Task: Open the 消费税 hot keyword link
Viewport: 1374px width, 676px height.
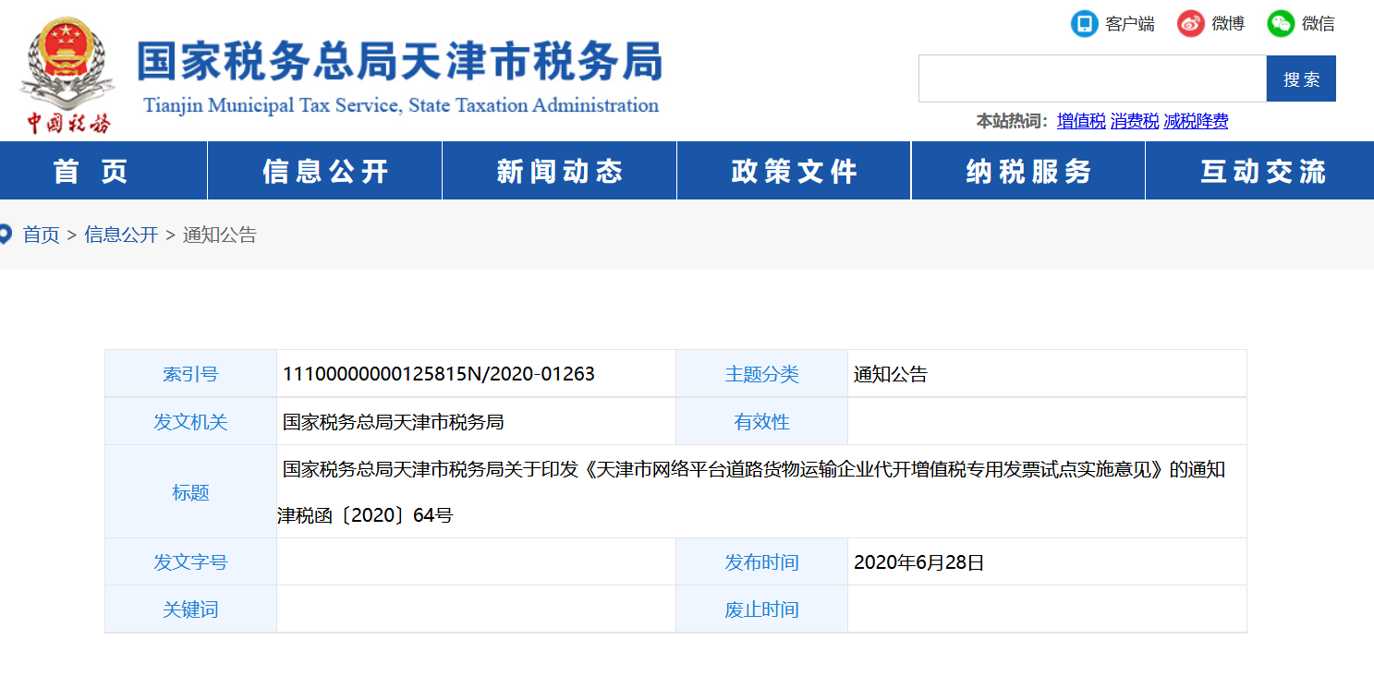Action: pos(1135,122)
